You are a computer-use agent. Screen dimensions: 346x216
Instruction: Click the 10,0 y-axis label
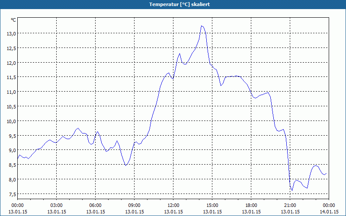pyautogui.click(x=11, y=121)
